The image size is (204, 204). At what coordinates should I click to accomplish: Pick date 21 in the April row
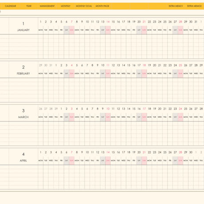[x=144, y=152]
